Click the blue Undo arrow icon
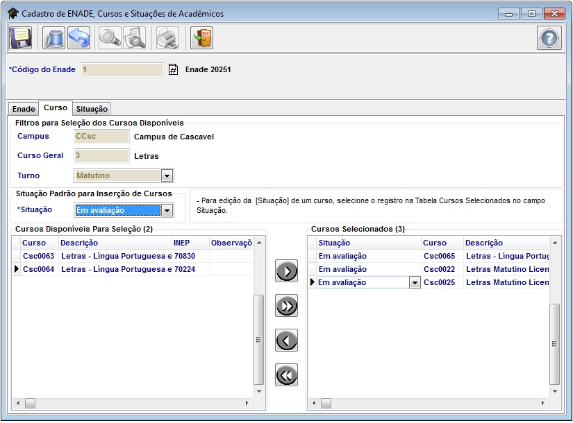The height and width of the screenshot is (423, 573). tap(78, 38)
